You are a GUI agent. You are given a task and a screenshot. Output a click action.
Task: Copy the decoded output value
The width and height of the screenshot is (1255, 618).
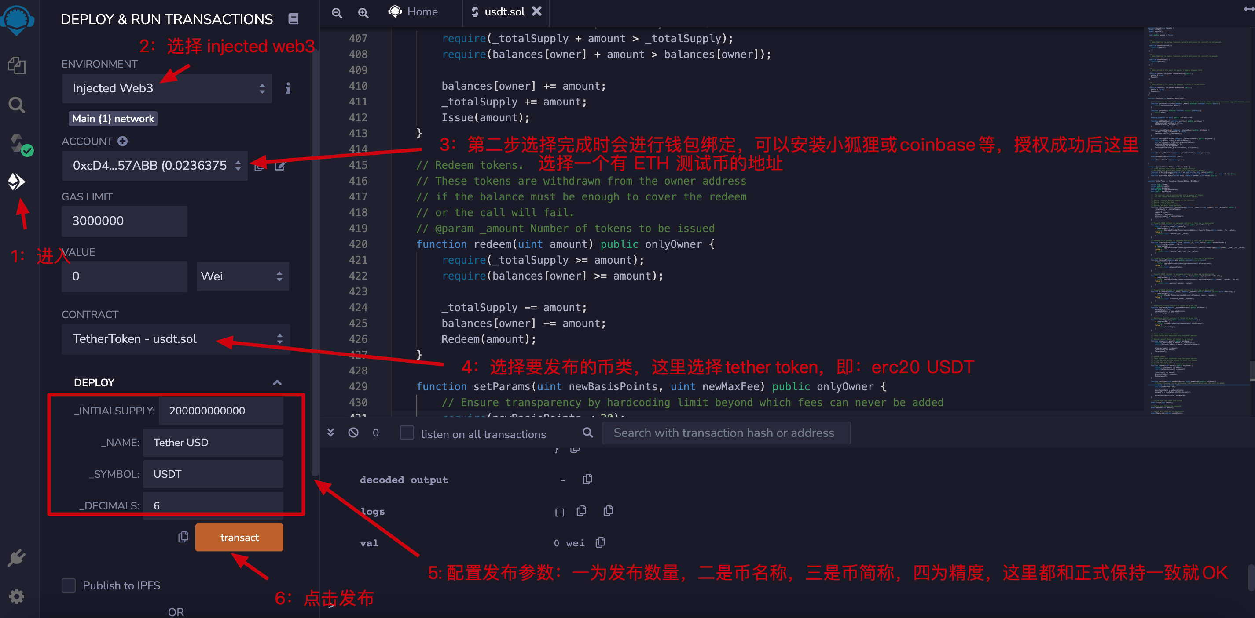click(x=587, y=479)
